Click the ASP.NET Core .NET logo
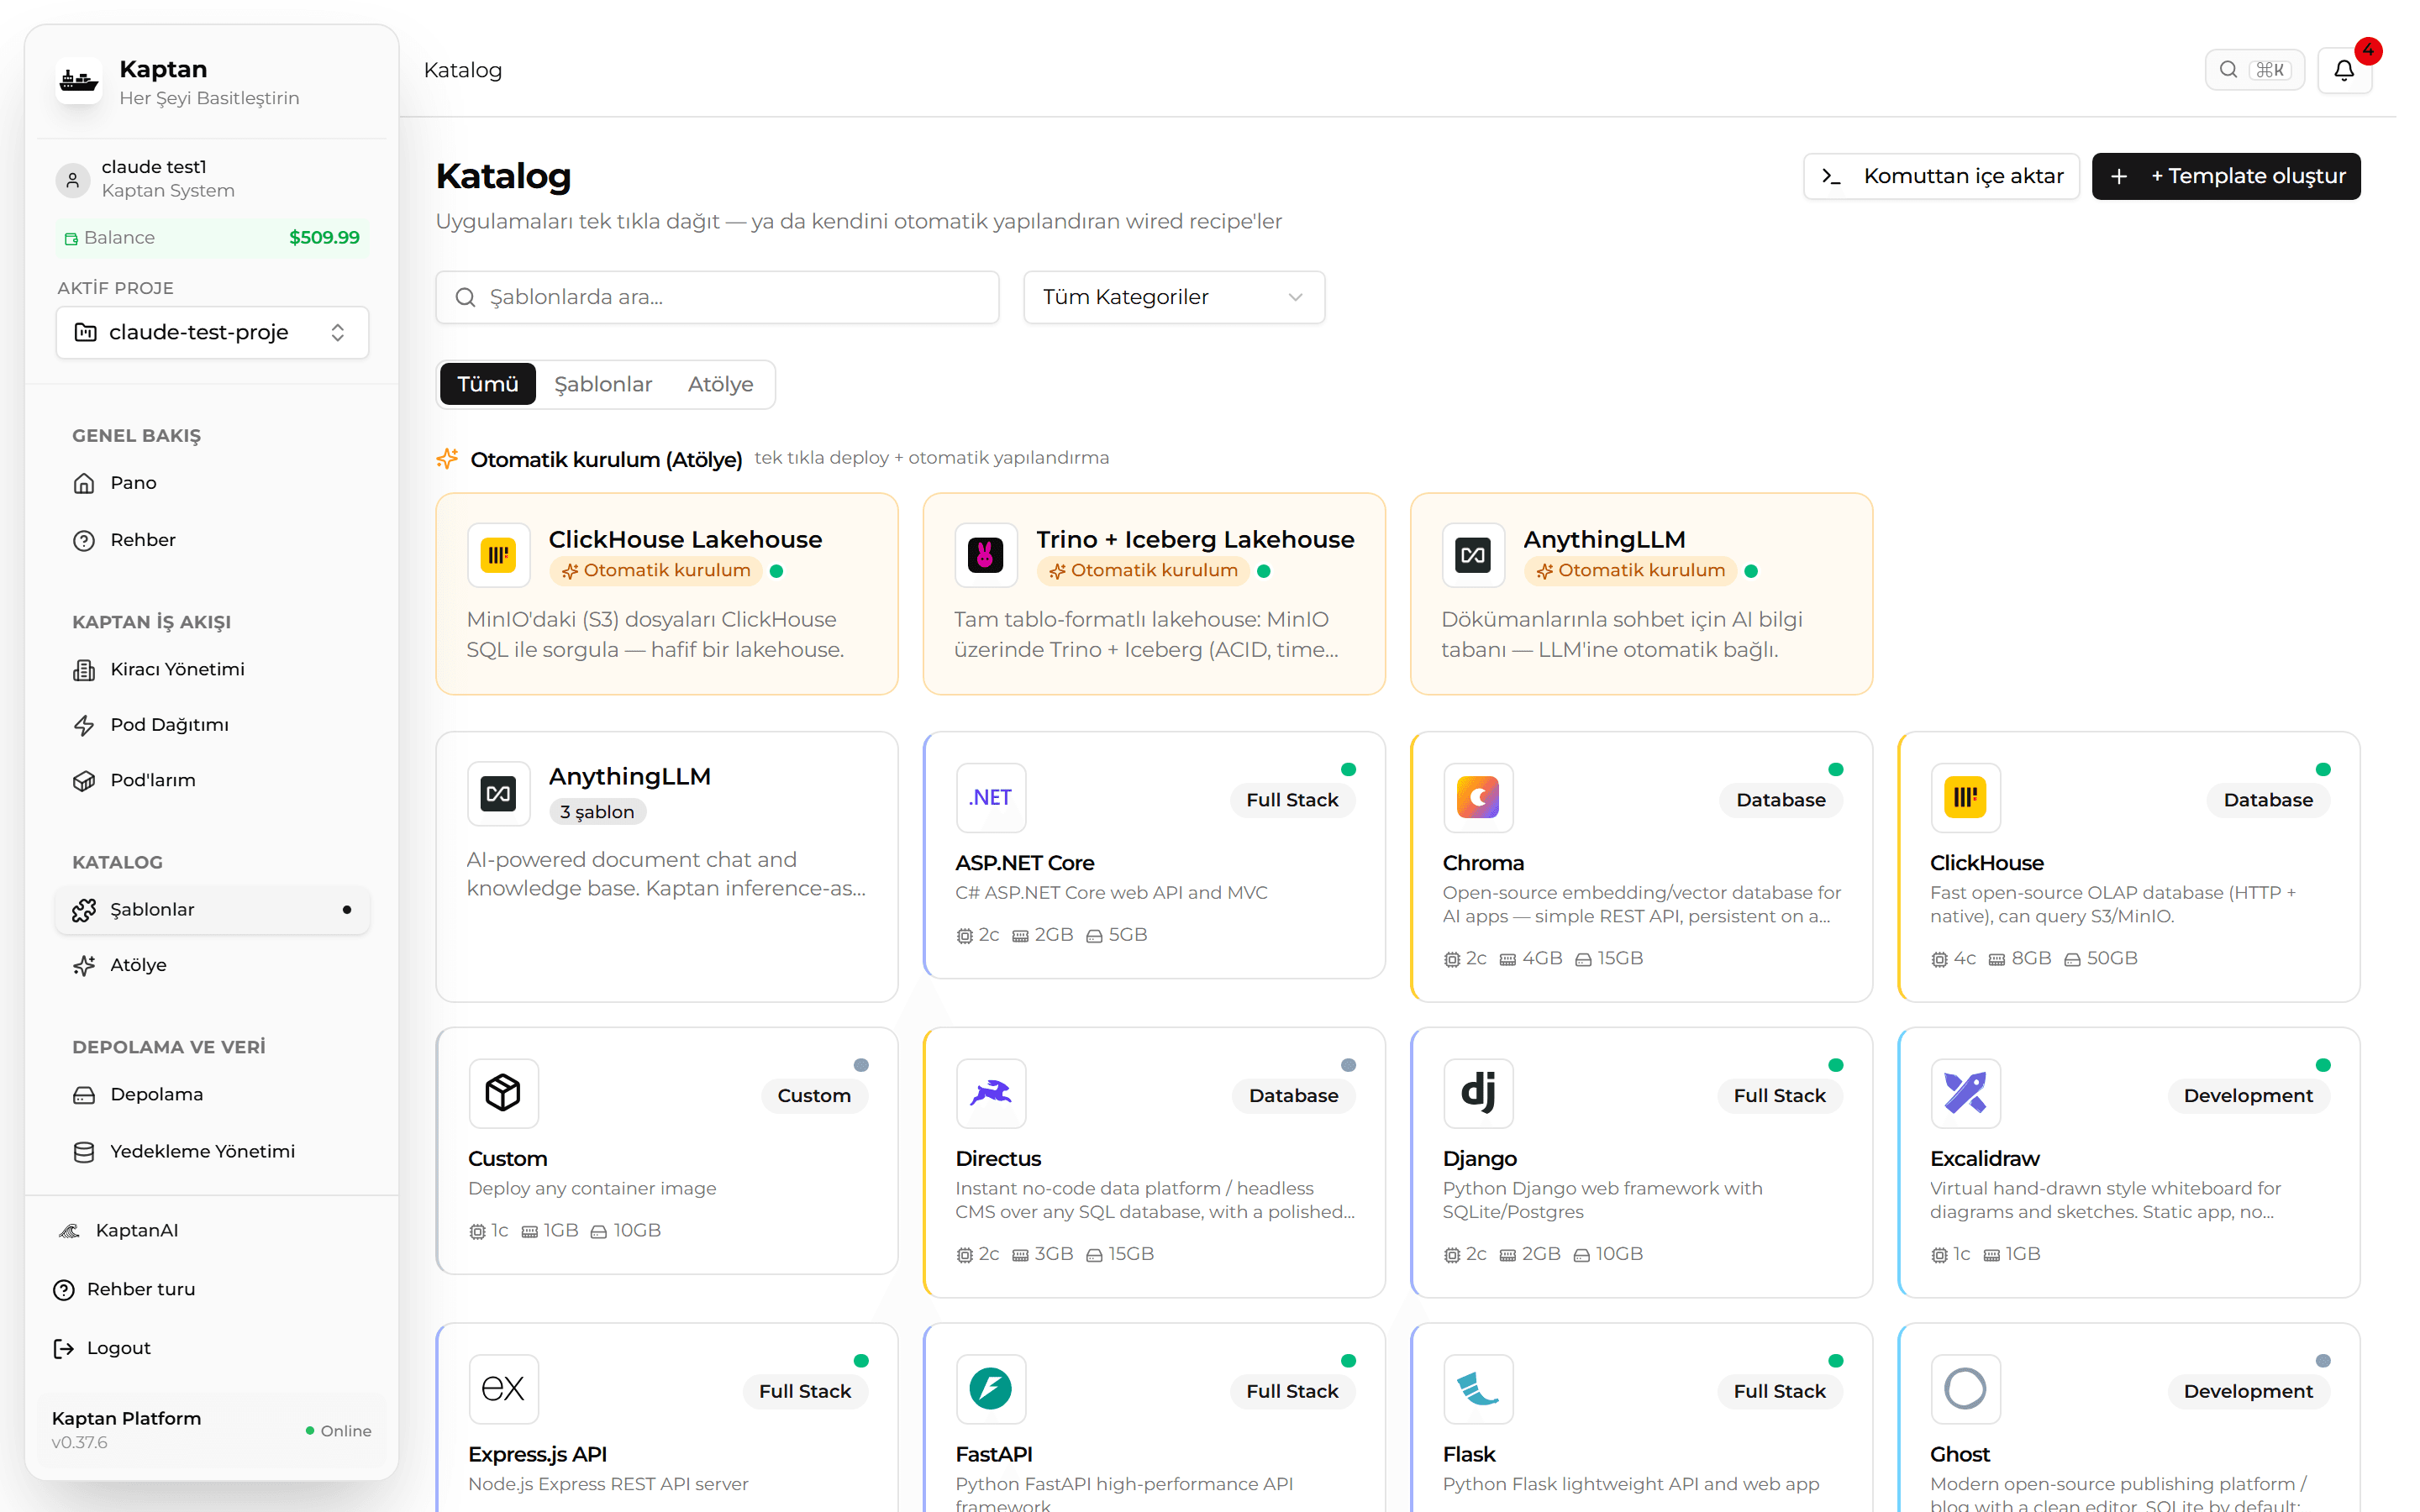2420x1512 pixels. pos(991,798)
